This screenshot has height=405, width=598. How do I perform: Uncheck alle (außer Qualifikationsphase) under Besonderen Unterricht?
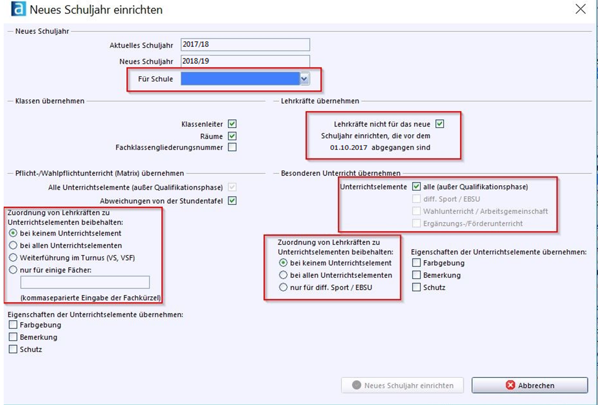pos(417,187)
